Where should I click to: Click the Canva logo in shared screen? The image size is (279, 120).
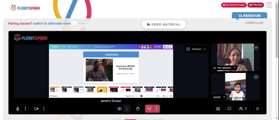[x=55, y=47]
